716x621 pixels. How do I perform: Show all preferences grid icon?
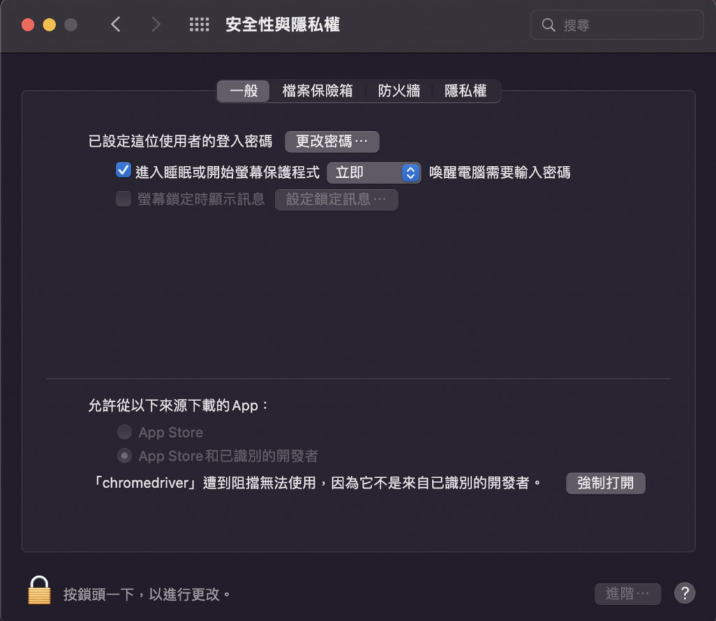199,25
